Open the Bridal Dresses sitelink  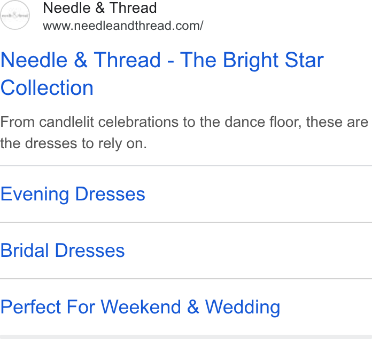pyautogui.click(x=63, y=251)
